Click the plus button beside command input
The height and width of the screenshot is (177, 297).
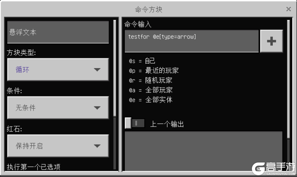pyautogui.click(x=271, y=41)
